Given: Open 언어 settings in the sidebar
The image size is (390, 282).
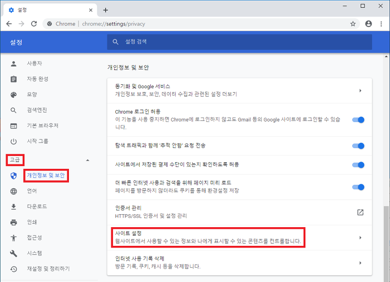Looking at the screenshot, I should (x=32, y=191).
